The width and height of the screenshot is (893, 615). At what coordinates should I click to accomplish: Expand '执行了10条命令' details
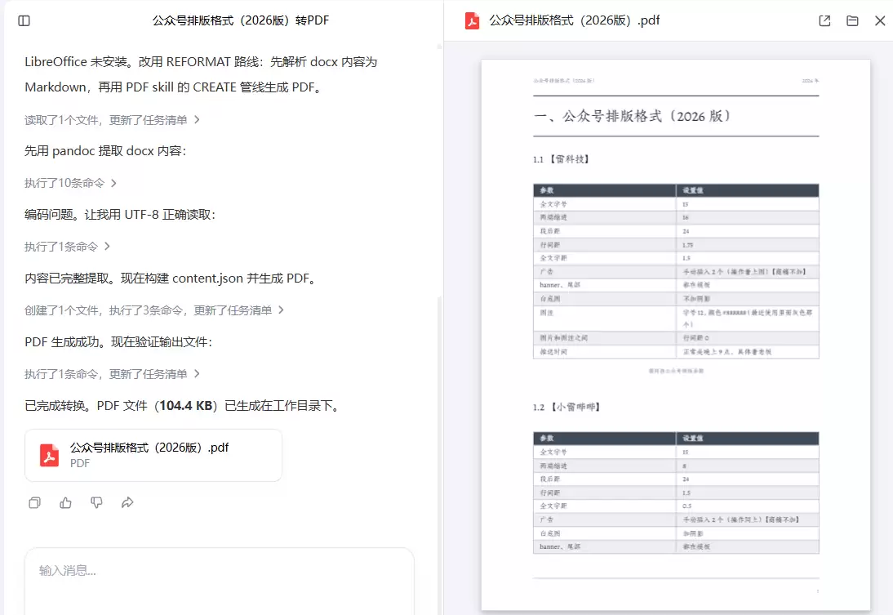pos(71,183)
